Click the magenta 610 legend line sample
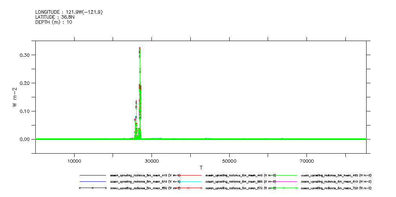This screenshot has height=197, width=396. 283,182
